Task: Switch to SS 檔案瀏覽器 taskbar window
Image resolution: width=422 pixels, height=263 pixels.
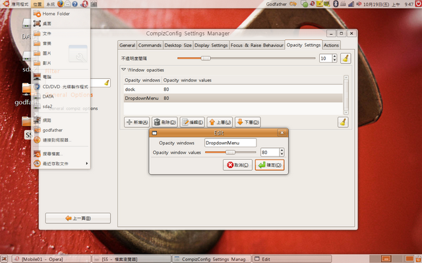Action: [131, 259]
